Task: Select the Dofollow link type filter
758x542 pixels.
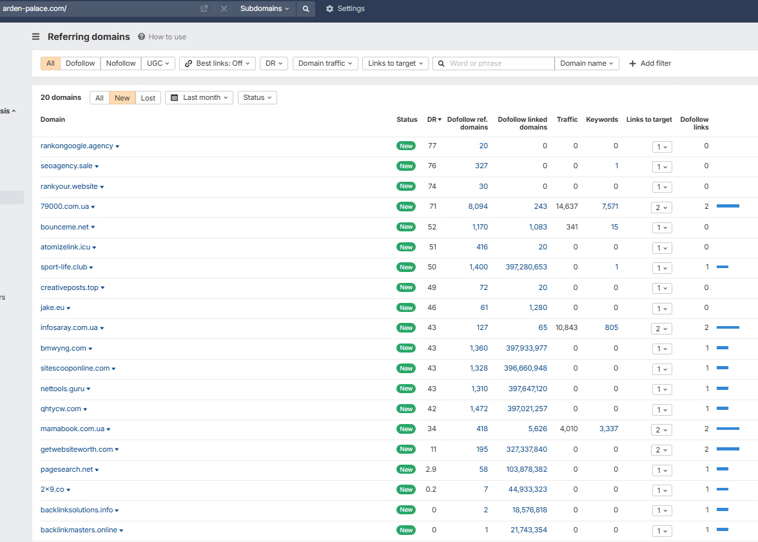Action: [x=80, y=63]
